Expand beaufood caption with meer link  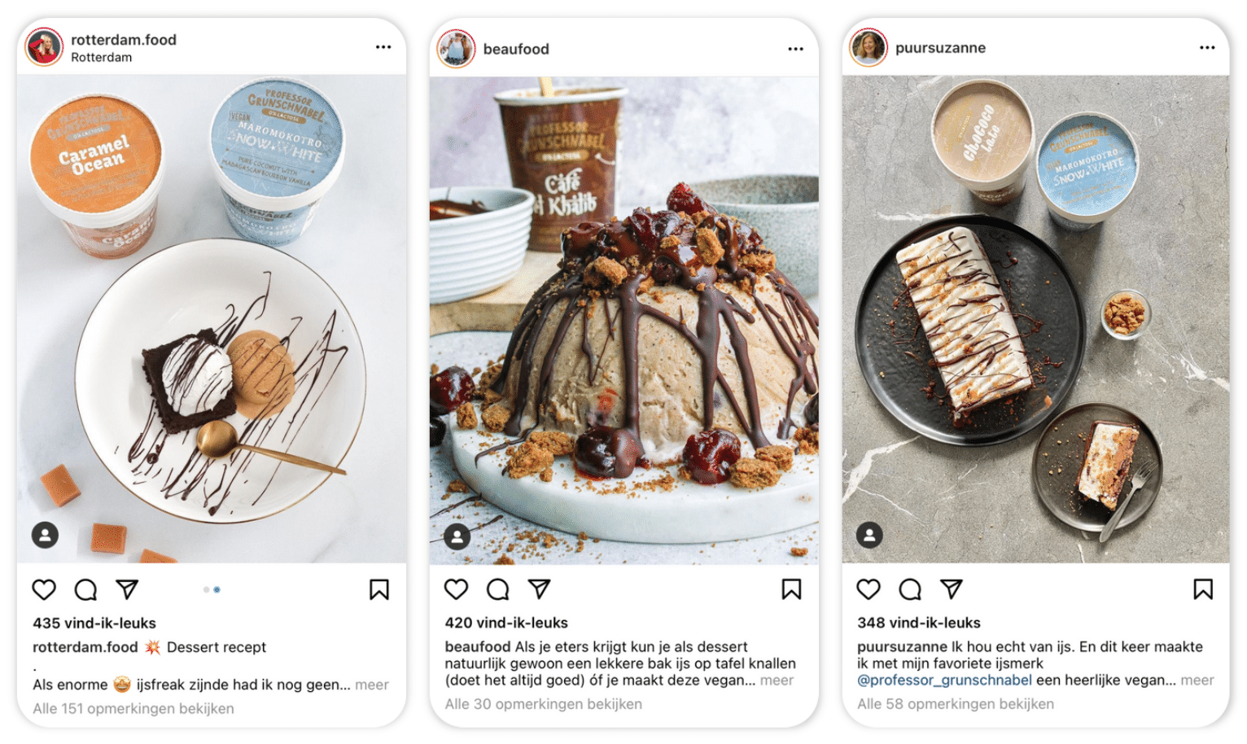coord(777,680)
